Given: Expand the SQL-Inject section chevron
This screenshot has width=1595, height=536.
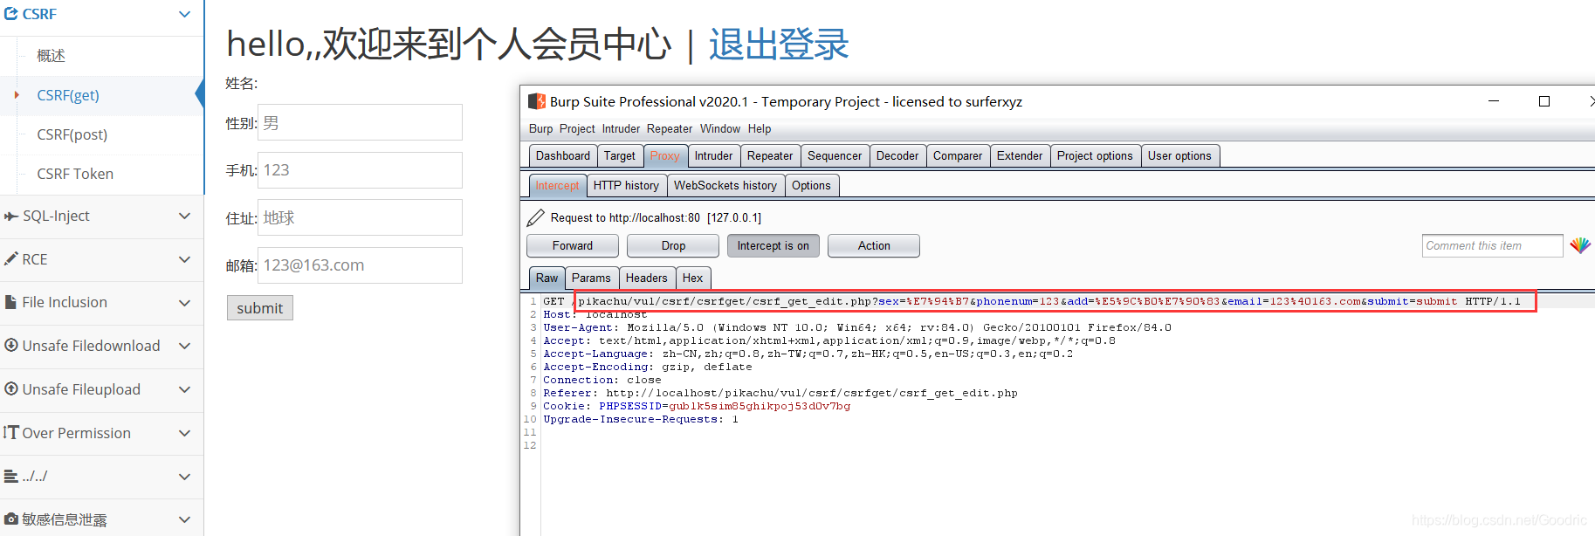Looking at the screenshot, I should (184, 216).
